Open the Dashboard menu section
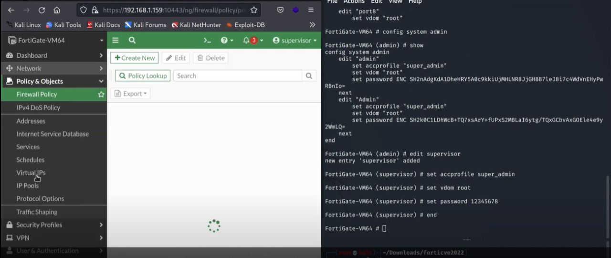This screenshot has height=258, width=611. click(x=53, y=55)
